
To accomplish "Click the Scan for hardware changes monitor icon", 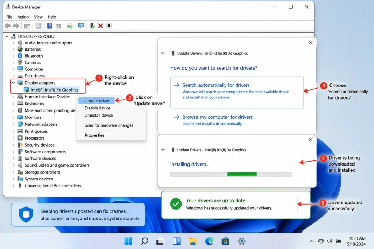I will [81, 26].
